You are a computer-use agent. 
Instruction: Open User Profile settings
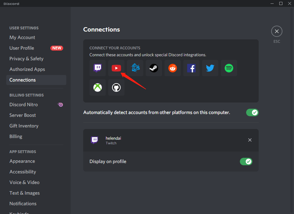click(x=36, y=48)
